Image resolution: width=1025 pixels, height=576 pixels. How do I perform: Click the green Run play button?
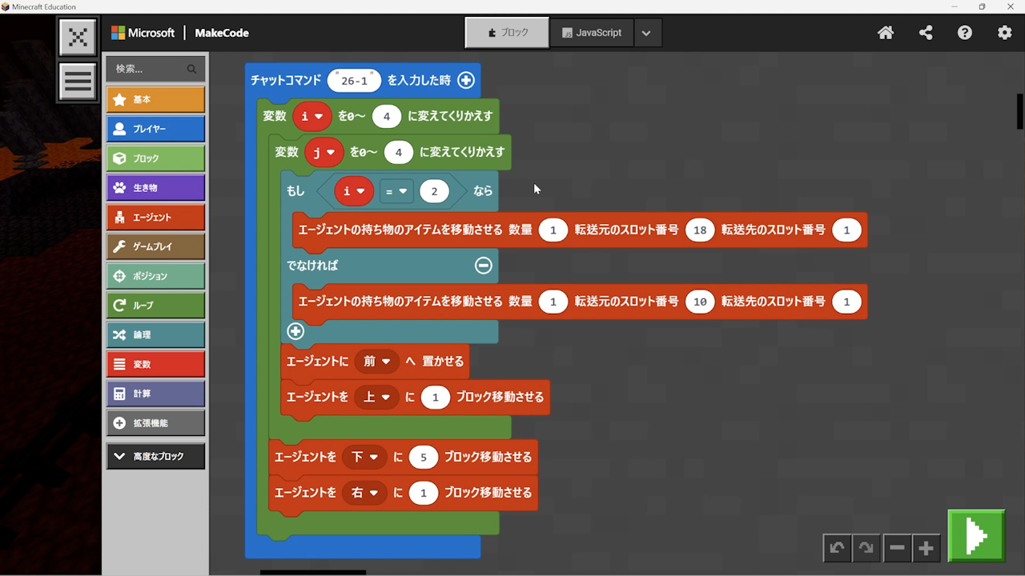coord(975,535)
